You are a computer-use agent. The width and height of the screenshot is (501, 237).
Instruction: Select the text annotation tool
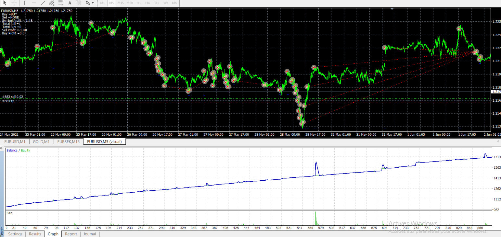[x=70, y=3]
